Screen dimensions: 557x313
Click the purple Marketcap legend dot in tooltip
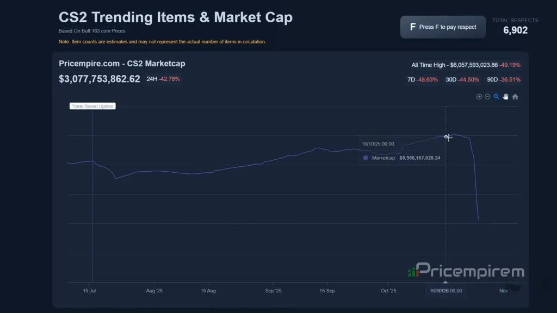tap(365, 158)
